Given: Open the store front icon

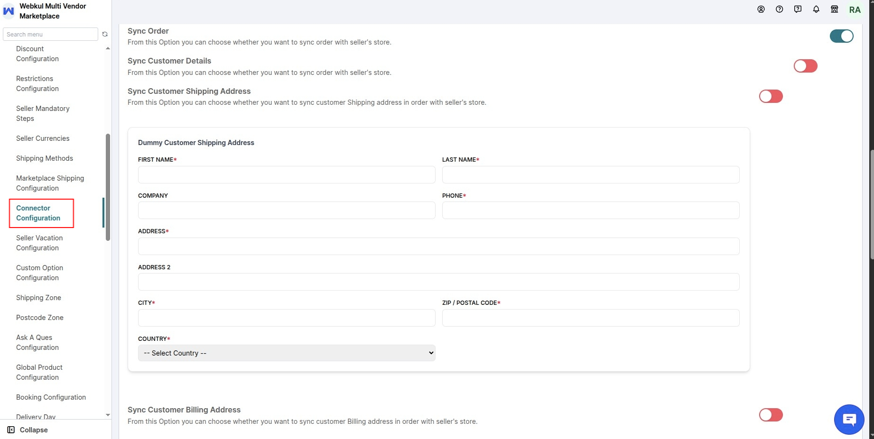Looking at the screenshot, I should (835, 9).
